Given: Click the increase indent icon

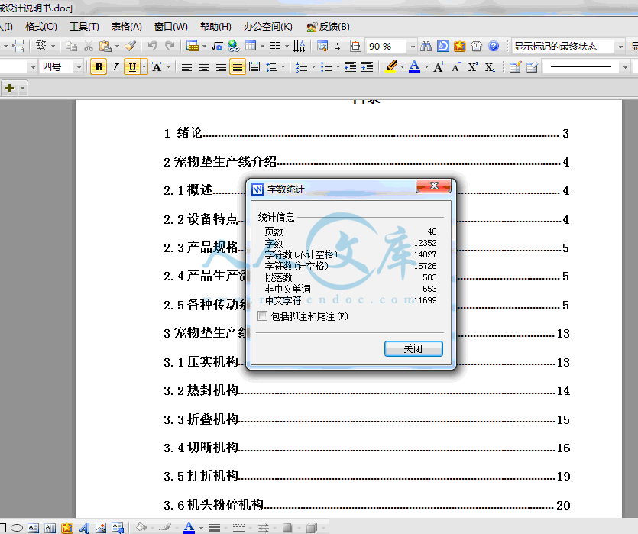Looking at the screenshot, I should pyautogui.click(x=367, y=67).
